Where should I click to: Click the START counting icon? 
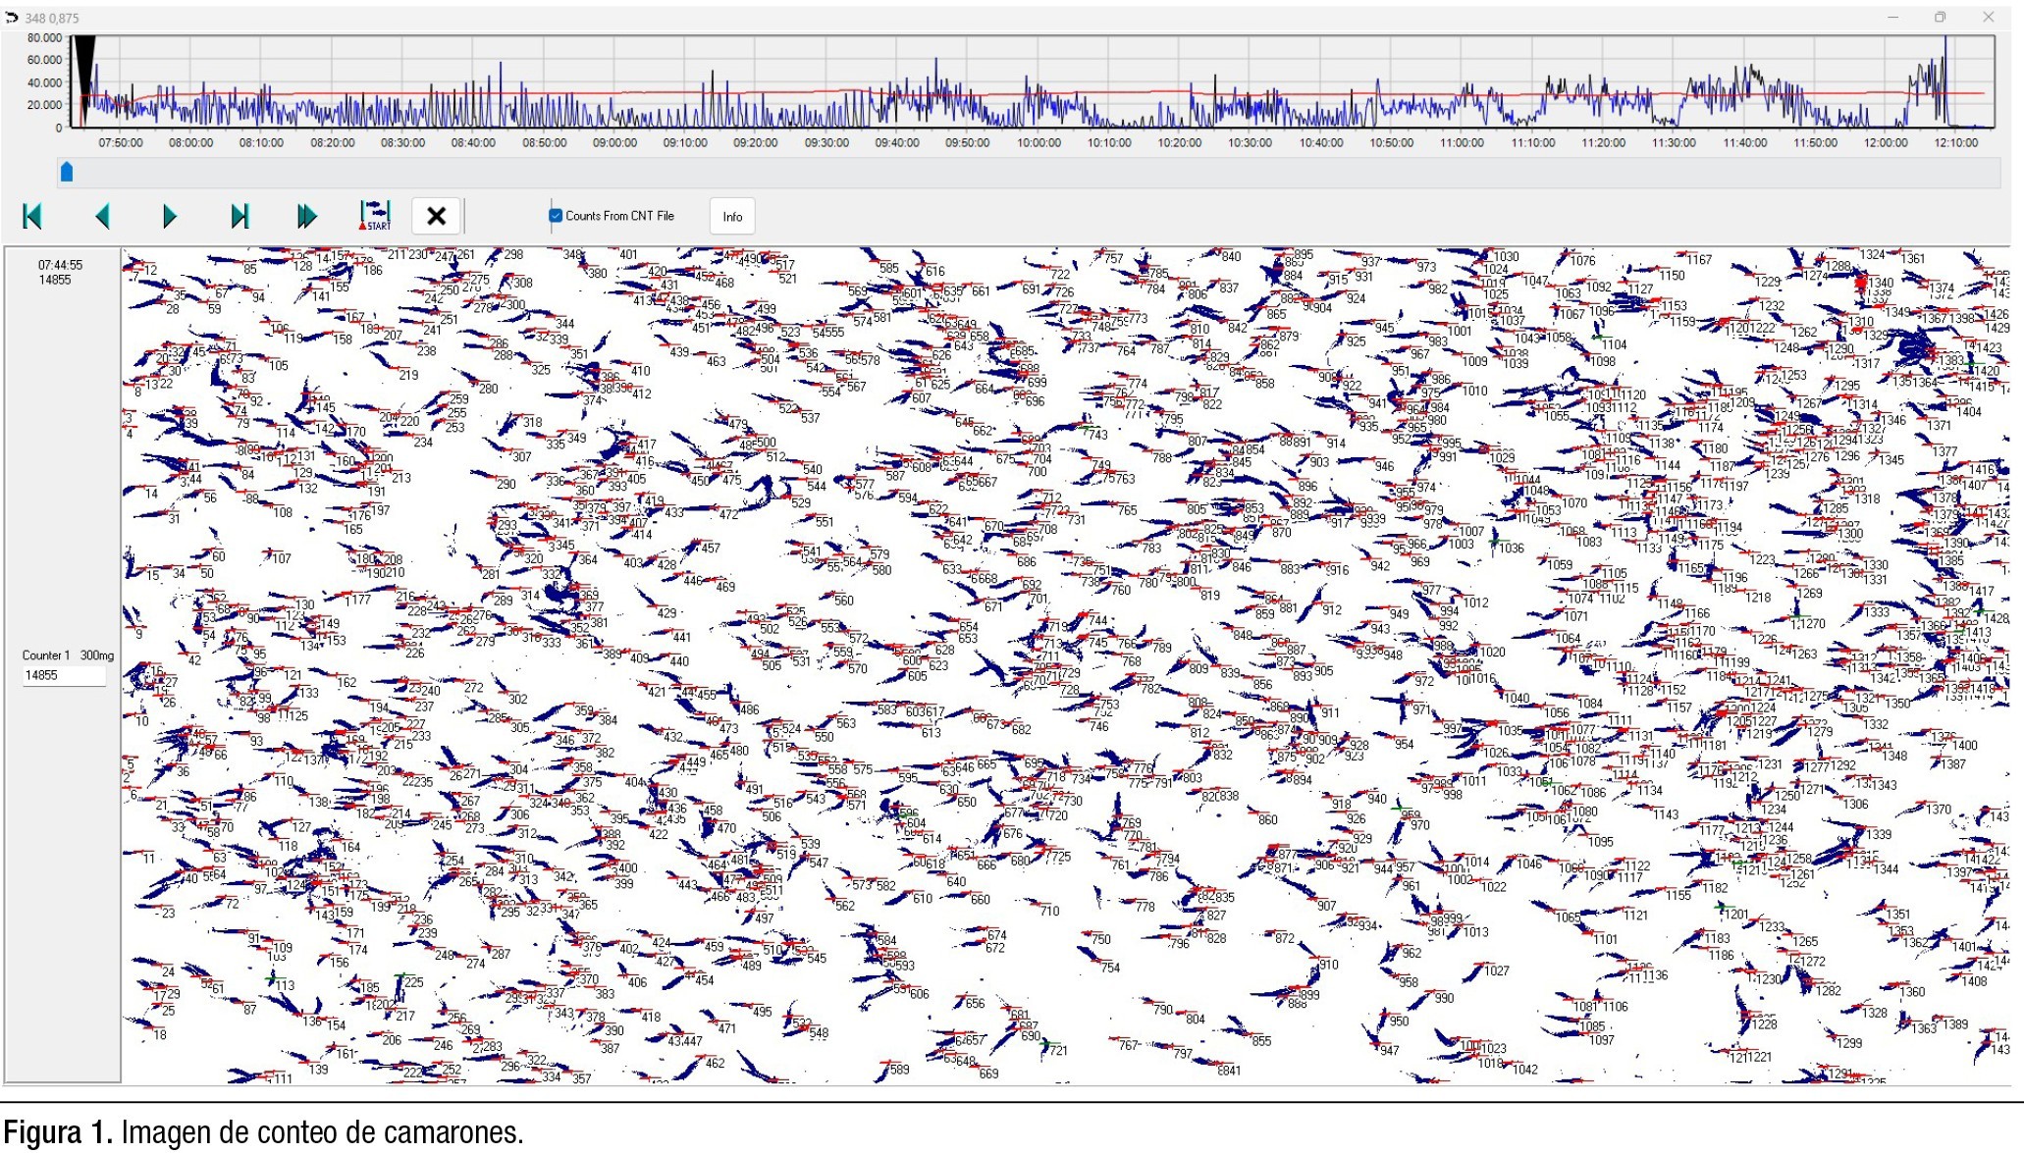[x=375, y=216]
